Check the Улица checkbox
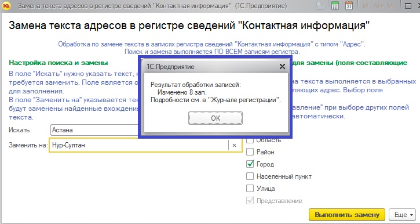 pyautogui.click(x=250, y=189)
